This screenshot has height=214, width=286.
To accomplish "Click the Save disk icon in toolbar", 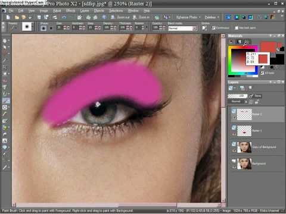I will (39, 17).
